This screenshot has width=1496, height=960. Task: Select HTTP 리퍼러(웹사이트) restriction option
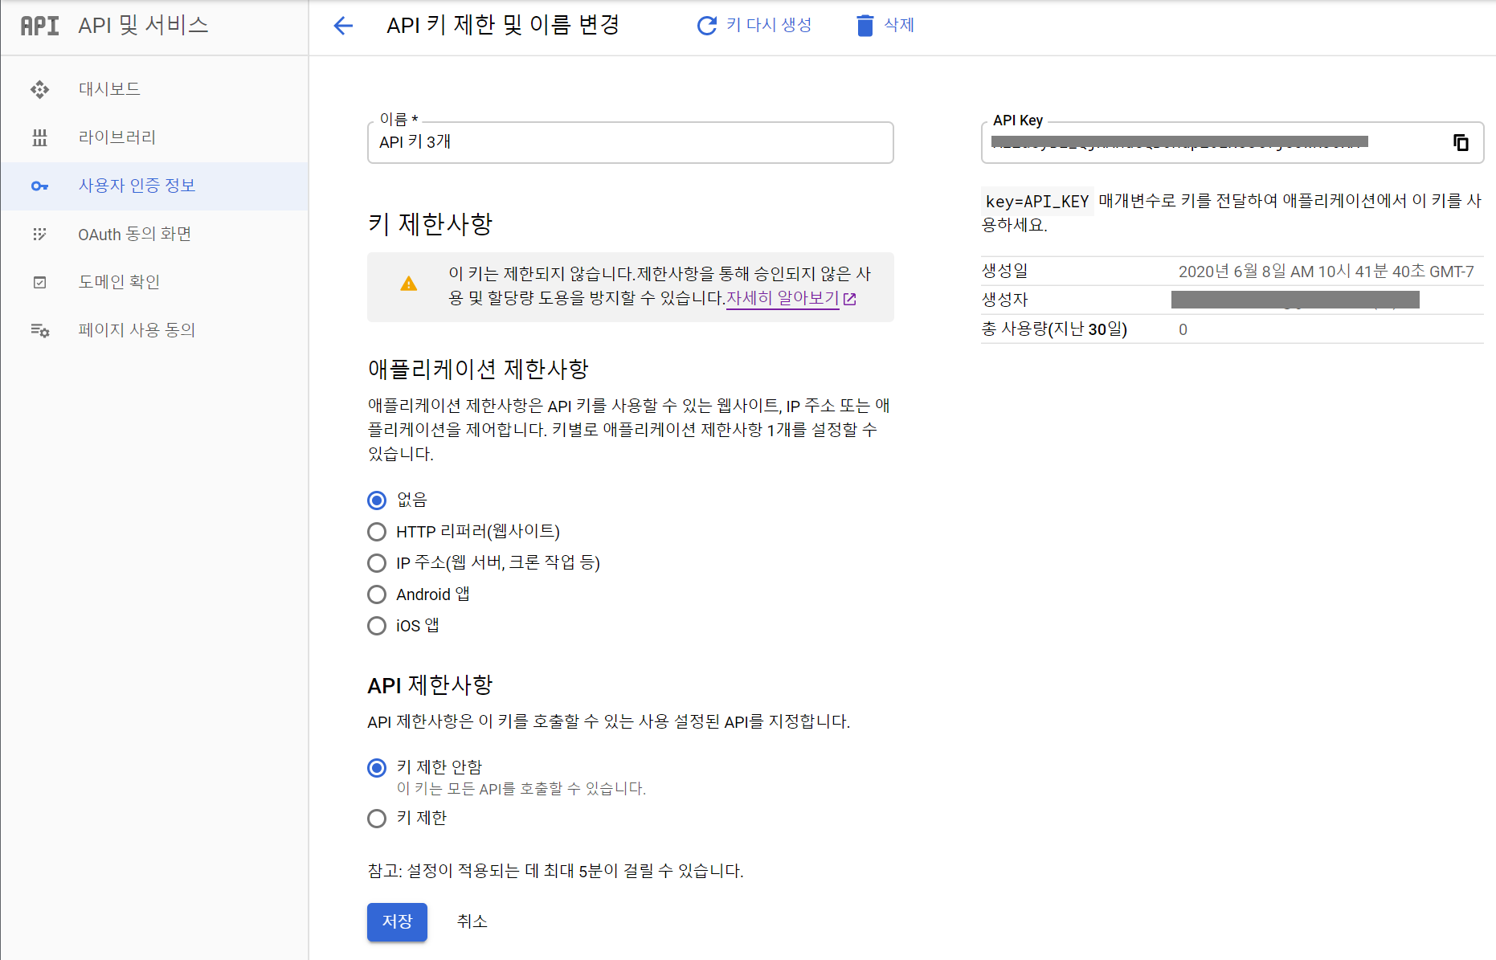coord(377,532)
